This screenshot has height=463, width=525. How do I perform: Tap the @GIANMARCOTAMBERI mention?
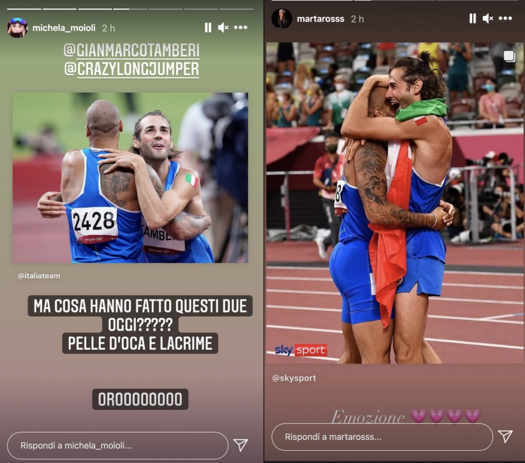tap(132, 51)
